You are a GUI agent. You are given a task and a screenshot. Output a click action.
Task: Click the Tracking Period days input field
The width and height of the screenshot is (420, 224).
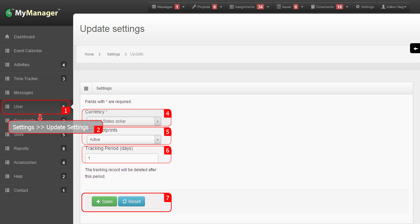(122, 158)
